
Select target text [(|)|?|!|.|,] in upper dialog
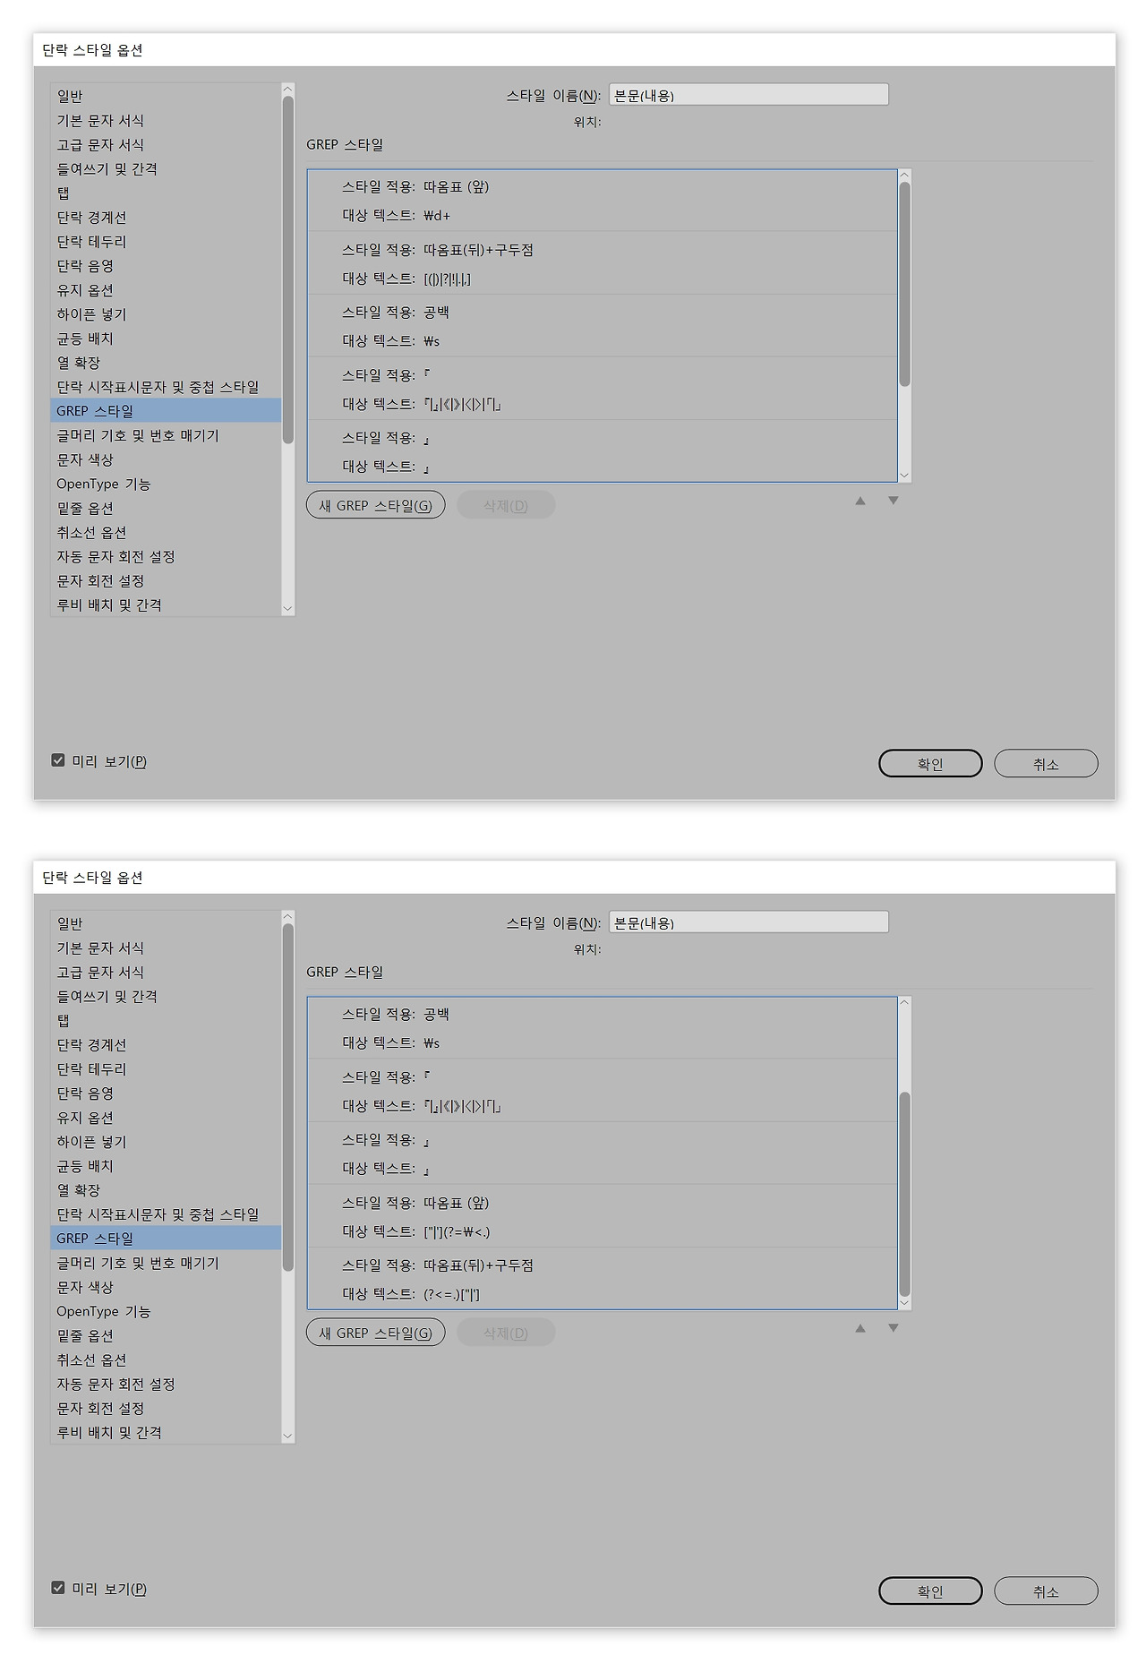pos(448,279)
